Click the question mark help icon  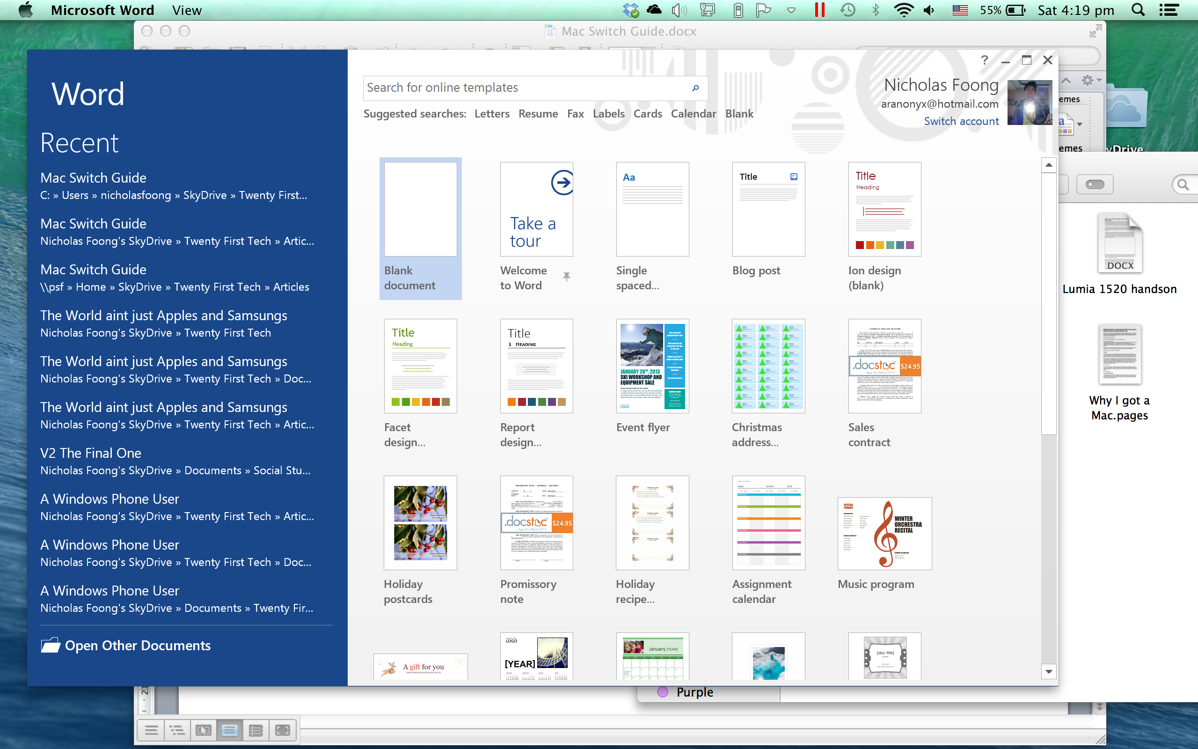tap(984, 60)
